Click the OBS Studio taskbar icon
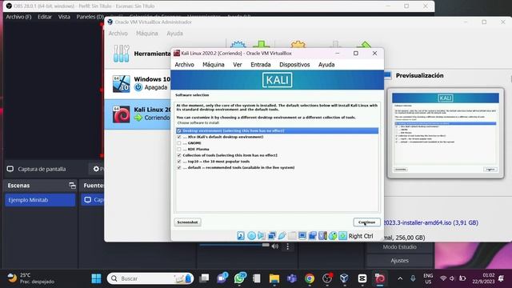This screenshot has height=288, width=512. pos(327,278)
